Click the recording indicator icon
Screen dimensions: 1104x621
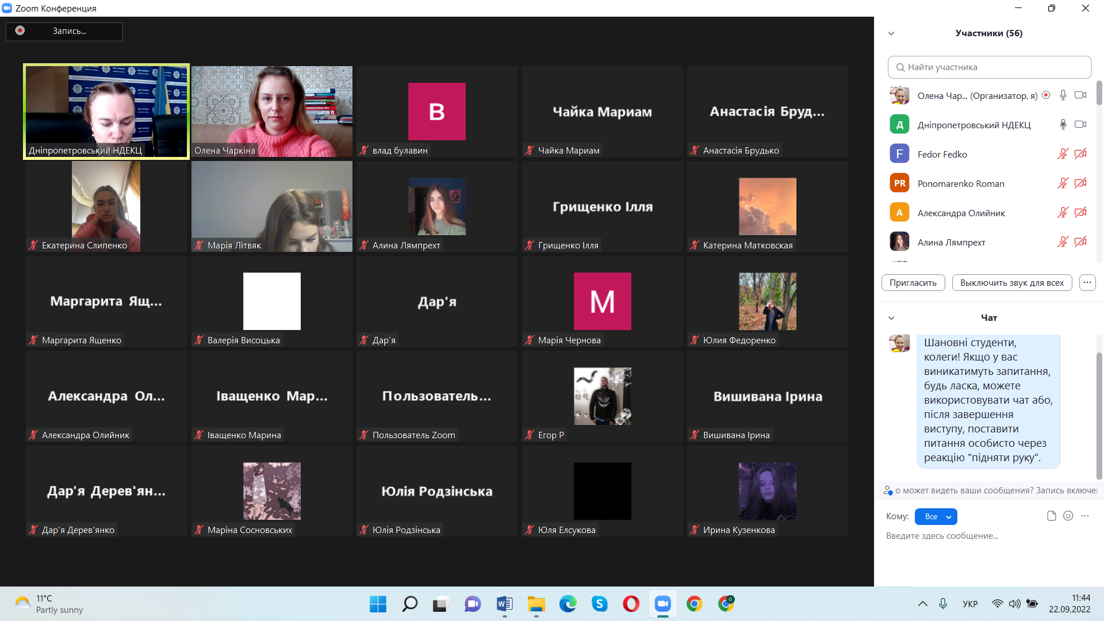point(20,30)
